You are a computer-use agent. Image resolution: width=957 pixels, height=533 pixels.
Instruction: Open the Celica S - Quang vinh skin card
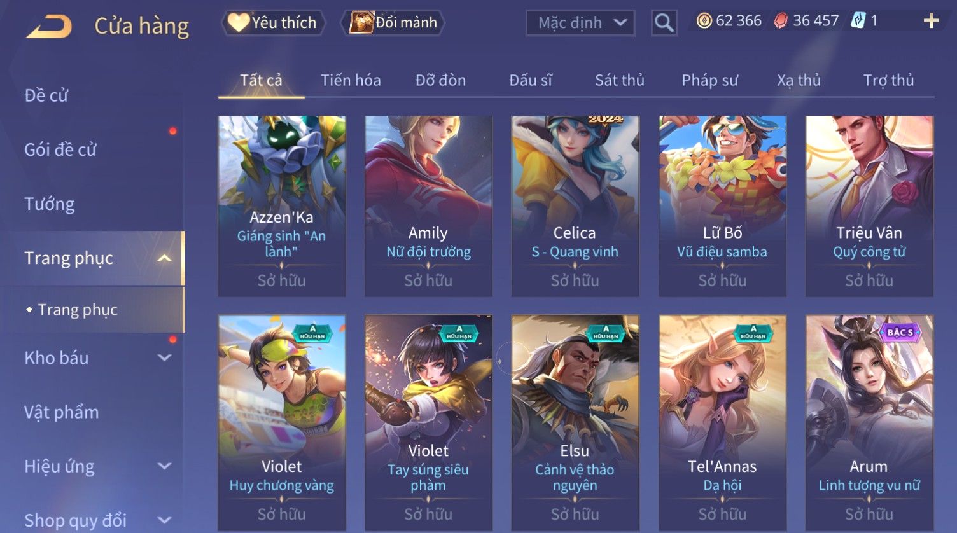coord(575,206)
